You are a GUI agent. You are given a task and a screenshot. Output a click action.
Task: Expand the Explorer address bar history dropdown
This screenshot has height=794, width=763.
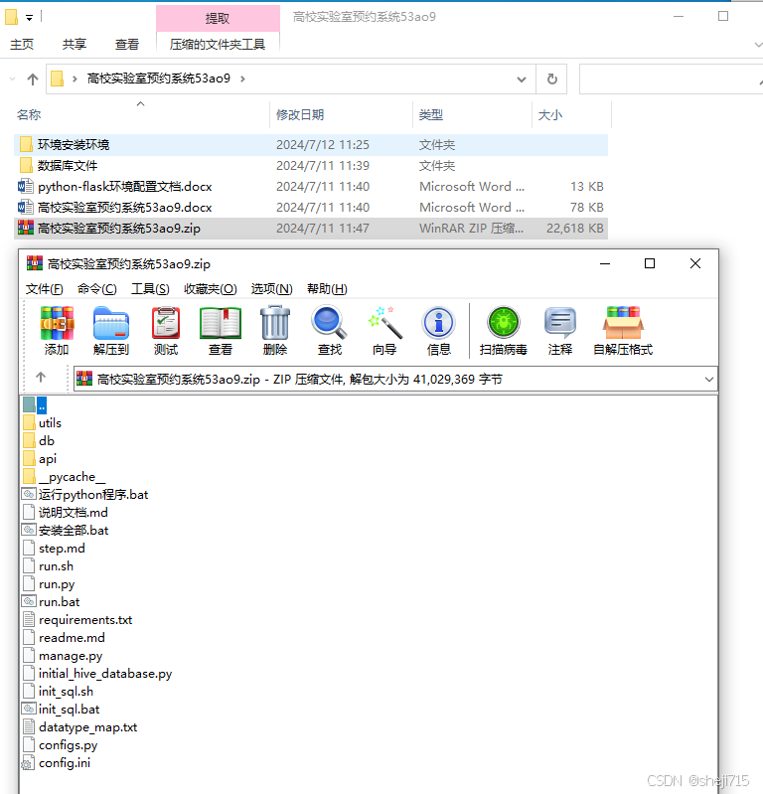click(522, 79)
